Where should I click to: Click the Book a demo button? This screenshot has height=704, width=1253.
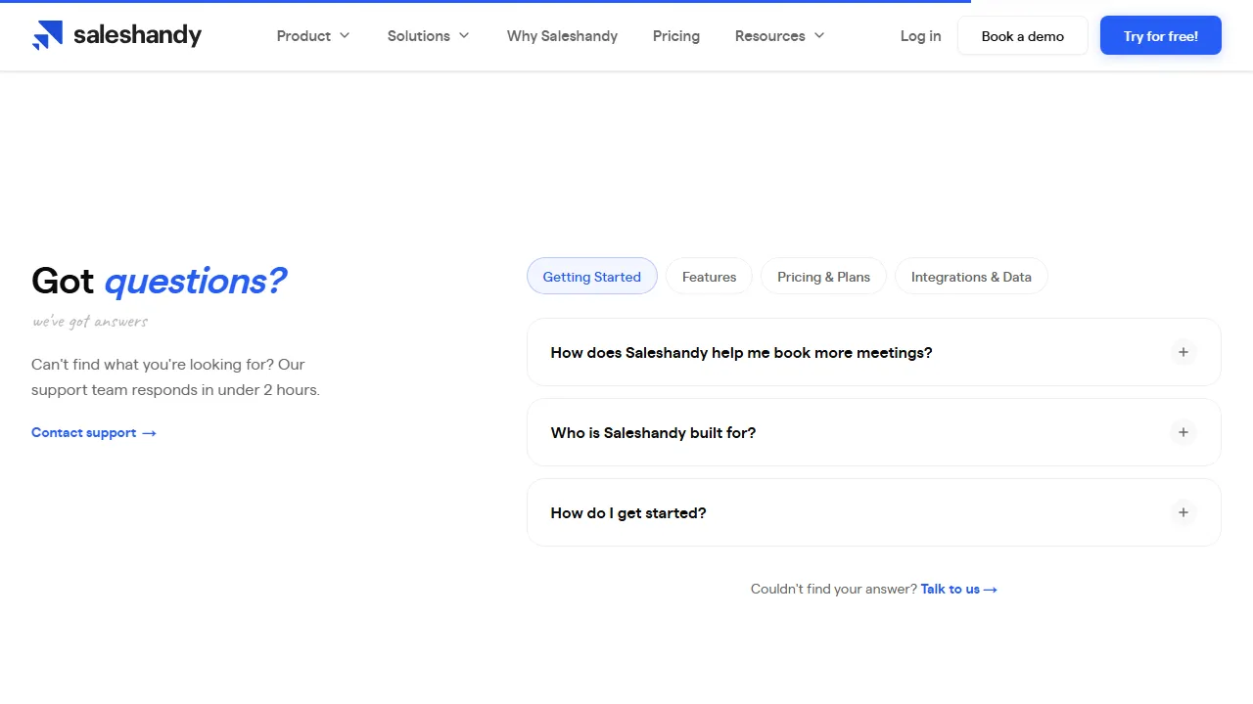click(1023, 36)
